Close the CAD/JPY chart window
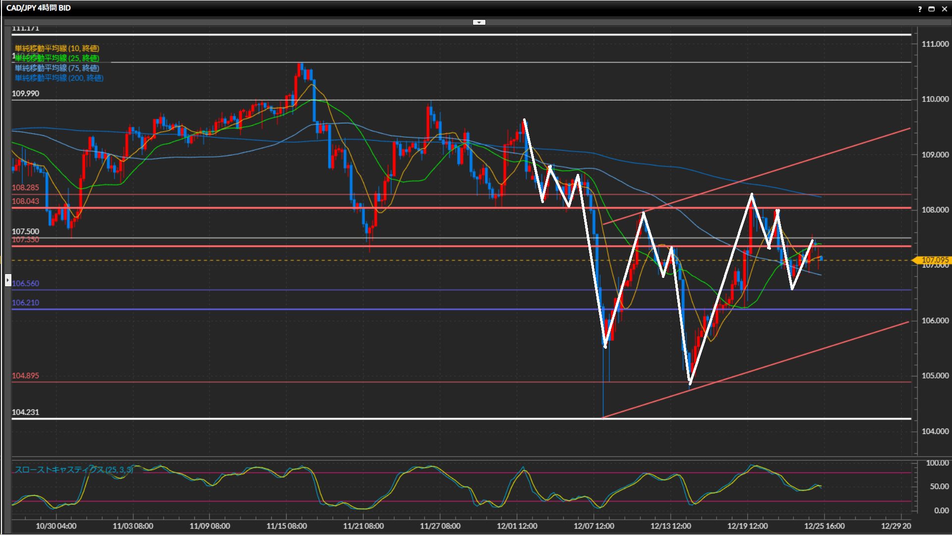This screenshot has width=952, height=535. [x=944, y=9]
